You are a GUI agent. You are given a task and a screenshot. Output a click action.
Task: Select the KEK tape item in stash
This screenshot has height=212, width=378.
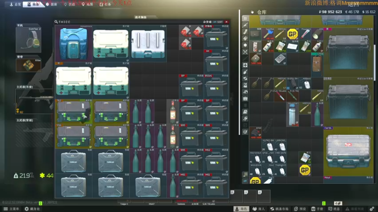(317, 34)
